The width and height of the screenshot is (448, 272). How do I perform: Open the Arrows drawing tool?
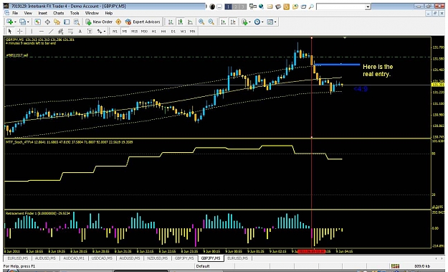(100, 31)
